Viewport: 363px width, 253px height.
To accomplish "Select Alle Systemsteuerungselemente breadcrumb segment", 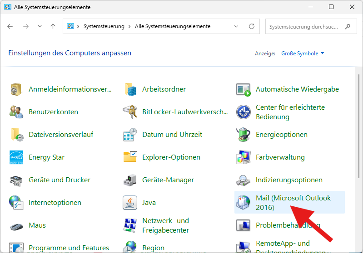I will [x=173, y=26].
